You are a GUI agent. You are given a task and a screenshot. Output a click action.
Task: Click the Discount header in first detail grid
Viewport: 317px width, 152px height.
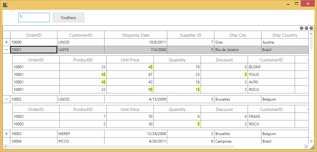click(224, 60)
